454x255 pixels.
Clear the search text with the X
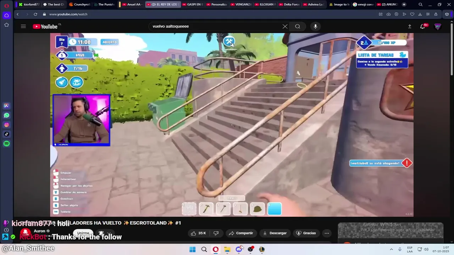tap(285, 26)
